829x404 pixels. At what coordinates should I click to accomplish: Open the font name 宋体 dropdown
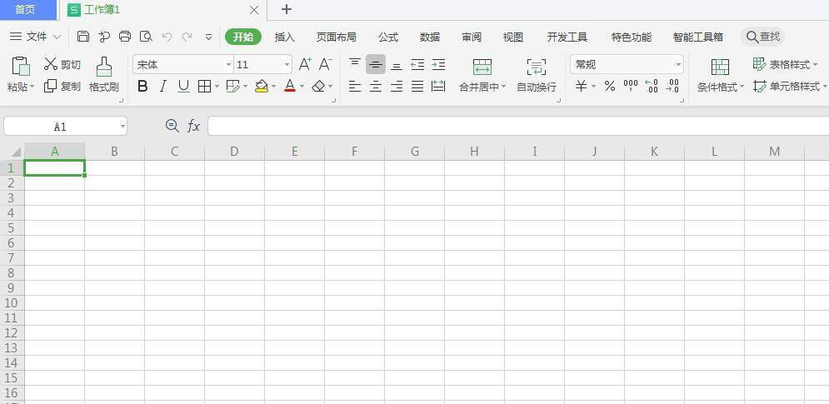pyautogui.click(x=229, y=64)
